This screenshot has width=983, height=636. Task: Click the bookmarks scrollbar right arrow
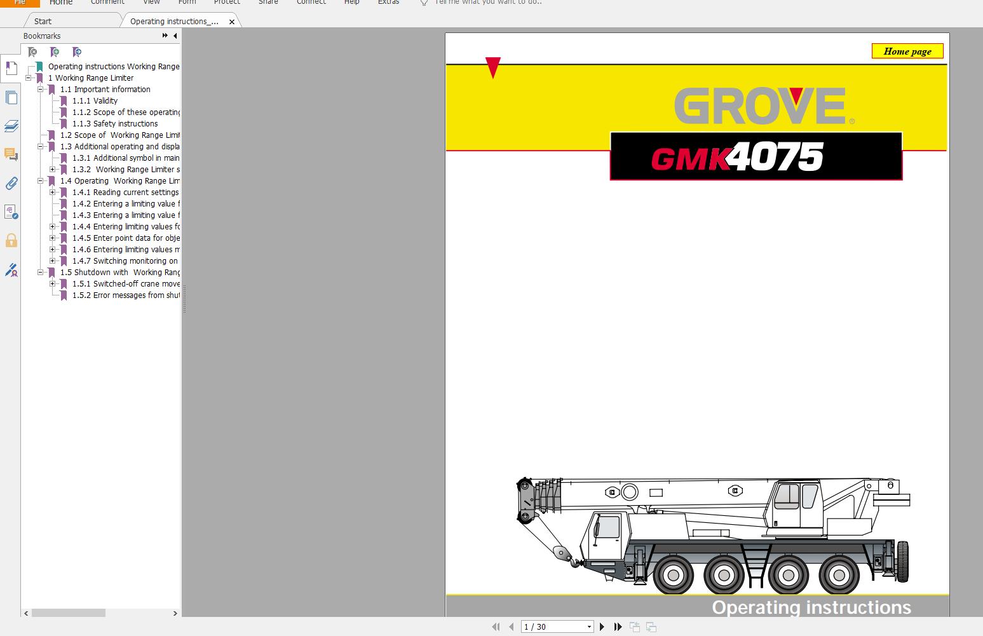[175, 613]
